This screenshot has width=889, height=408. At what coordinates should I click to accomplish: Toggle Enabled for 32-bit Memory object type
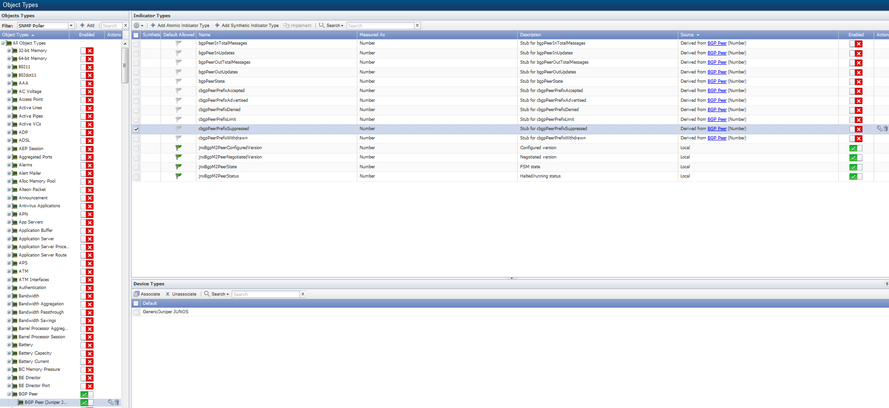(x=87, y=51)
